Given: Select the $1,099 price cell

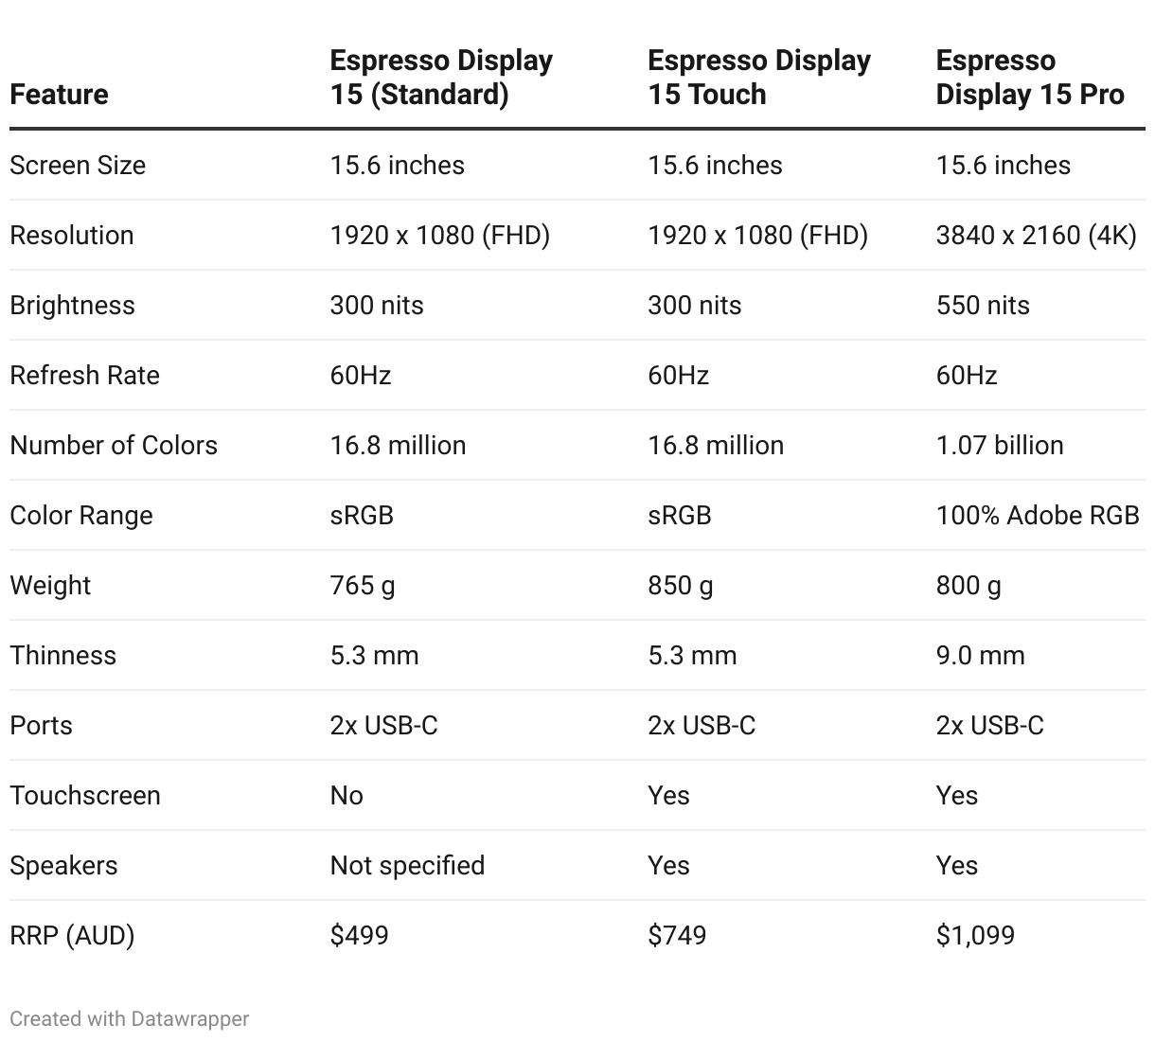Looking at the screenshot, I should 975,935.
